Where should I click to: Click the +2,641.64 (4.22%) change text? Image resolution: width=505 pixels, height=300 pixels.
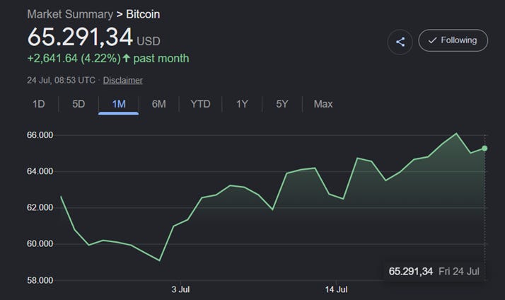(74, 58)
